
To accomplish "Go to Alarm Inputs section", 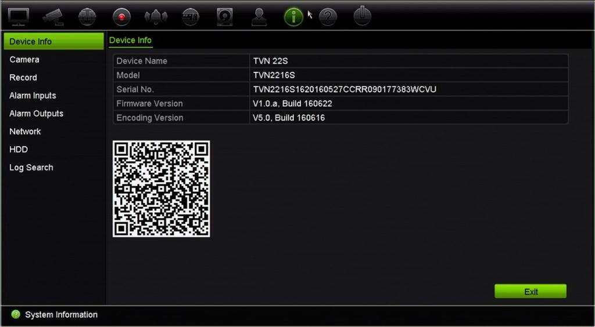I will pos(33,96).
